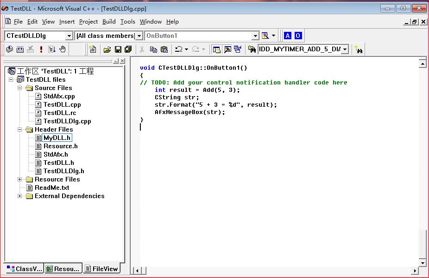The image size is (429, 278).
Task: Select StdAfx.cpp in Source Files
Action: (x=59, y=97)
